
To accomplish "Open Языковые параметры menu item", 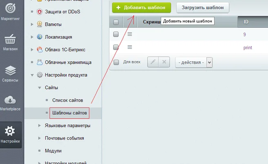I will 68,126.
